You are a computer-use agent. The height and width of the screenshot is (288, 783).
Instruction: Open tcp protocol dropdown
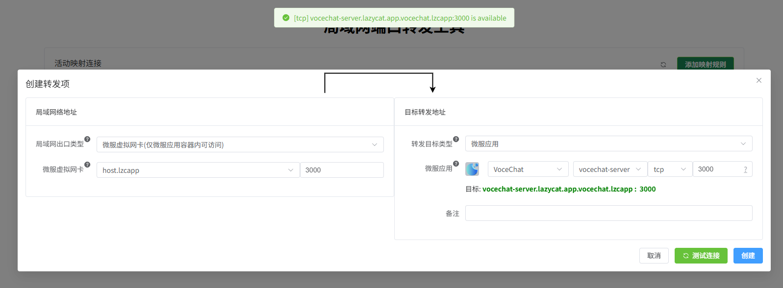pos(670,169)
